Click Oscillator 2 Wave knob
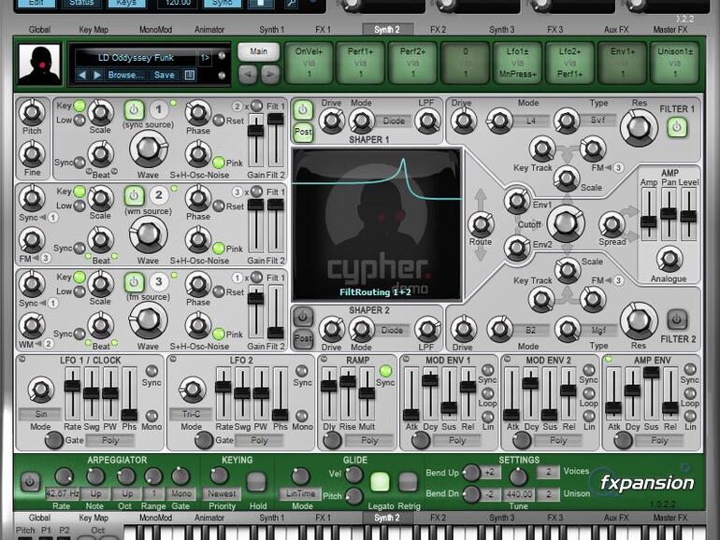 pos(148,234)
